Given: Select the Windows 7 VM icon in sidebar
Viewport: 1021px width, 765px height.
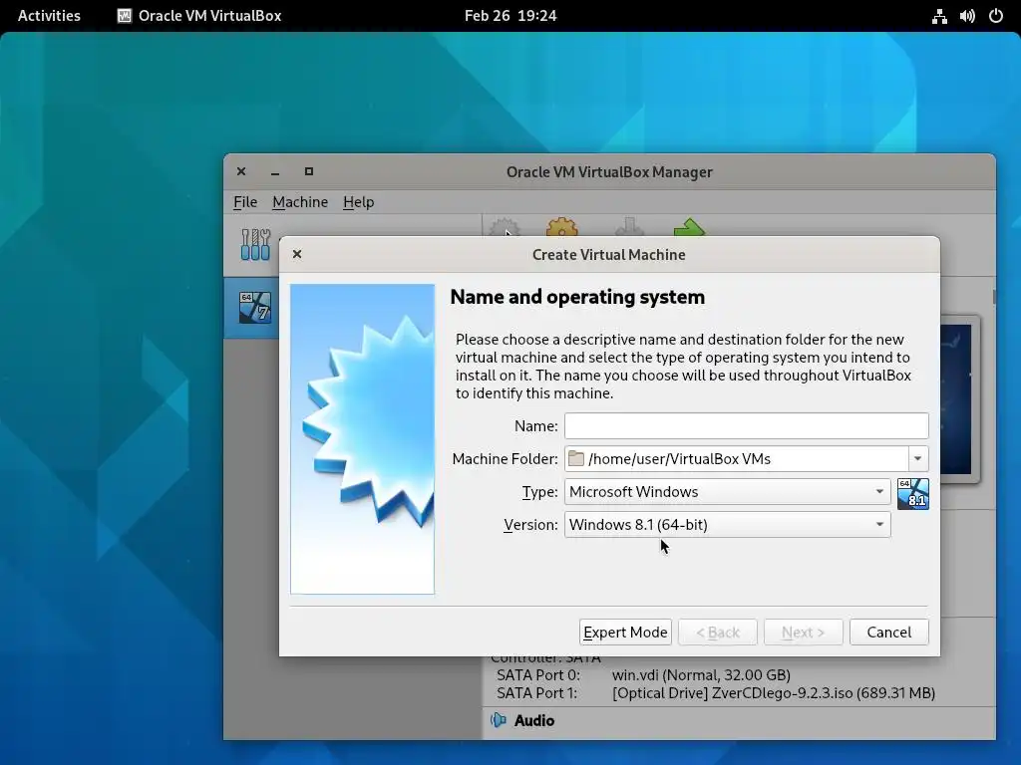Looking at the screenshot, I should pyautogui.click(x=254, y=307).
